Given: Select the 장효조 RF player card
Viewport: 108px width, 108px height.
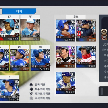Looking at the screenshot, I should [x=30, y=30].
